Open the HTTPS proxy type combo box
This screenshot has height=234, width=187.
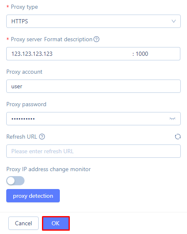coord(93,21)
